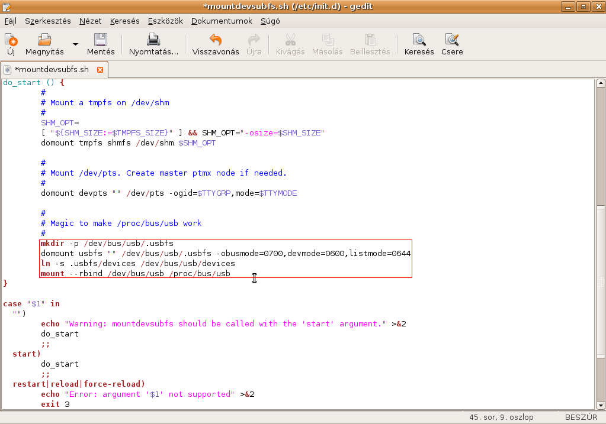606x424 pixels.
Task: Open the Eszközök menu
Action: click(x=165, y=21)
